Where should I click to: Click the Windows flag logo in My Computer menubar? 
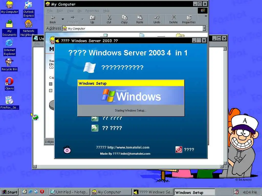click(203, 11)
